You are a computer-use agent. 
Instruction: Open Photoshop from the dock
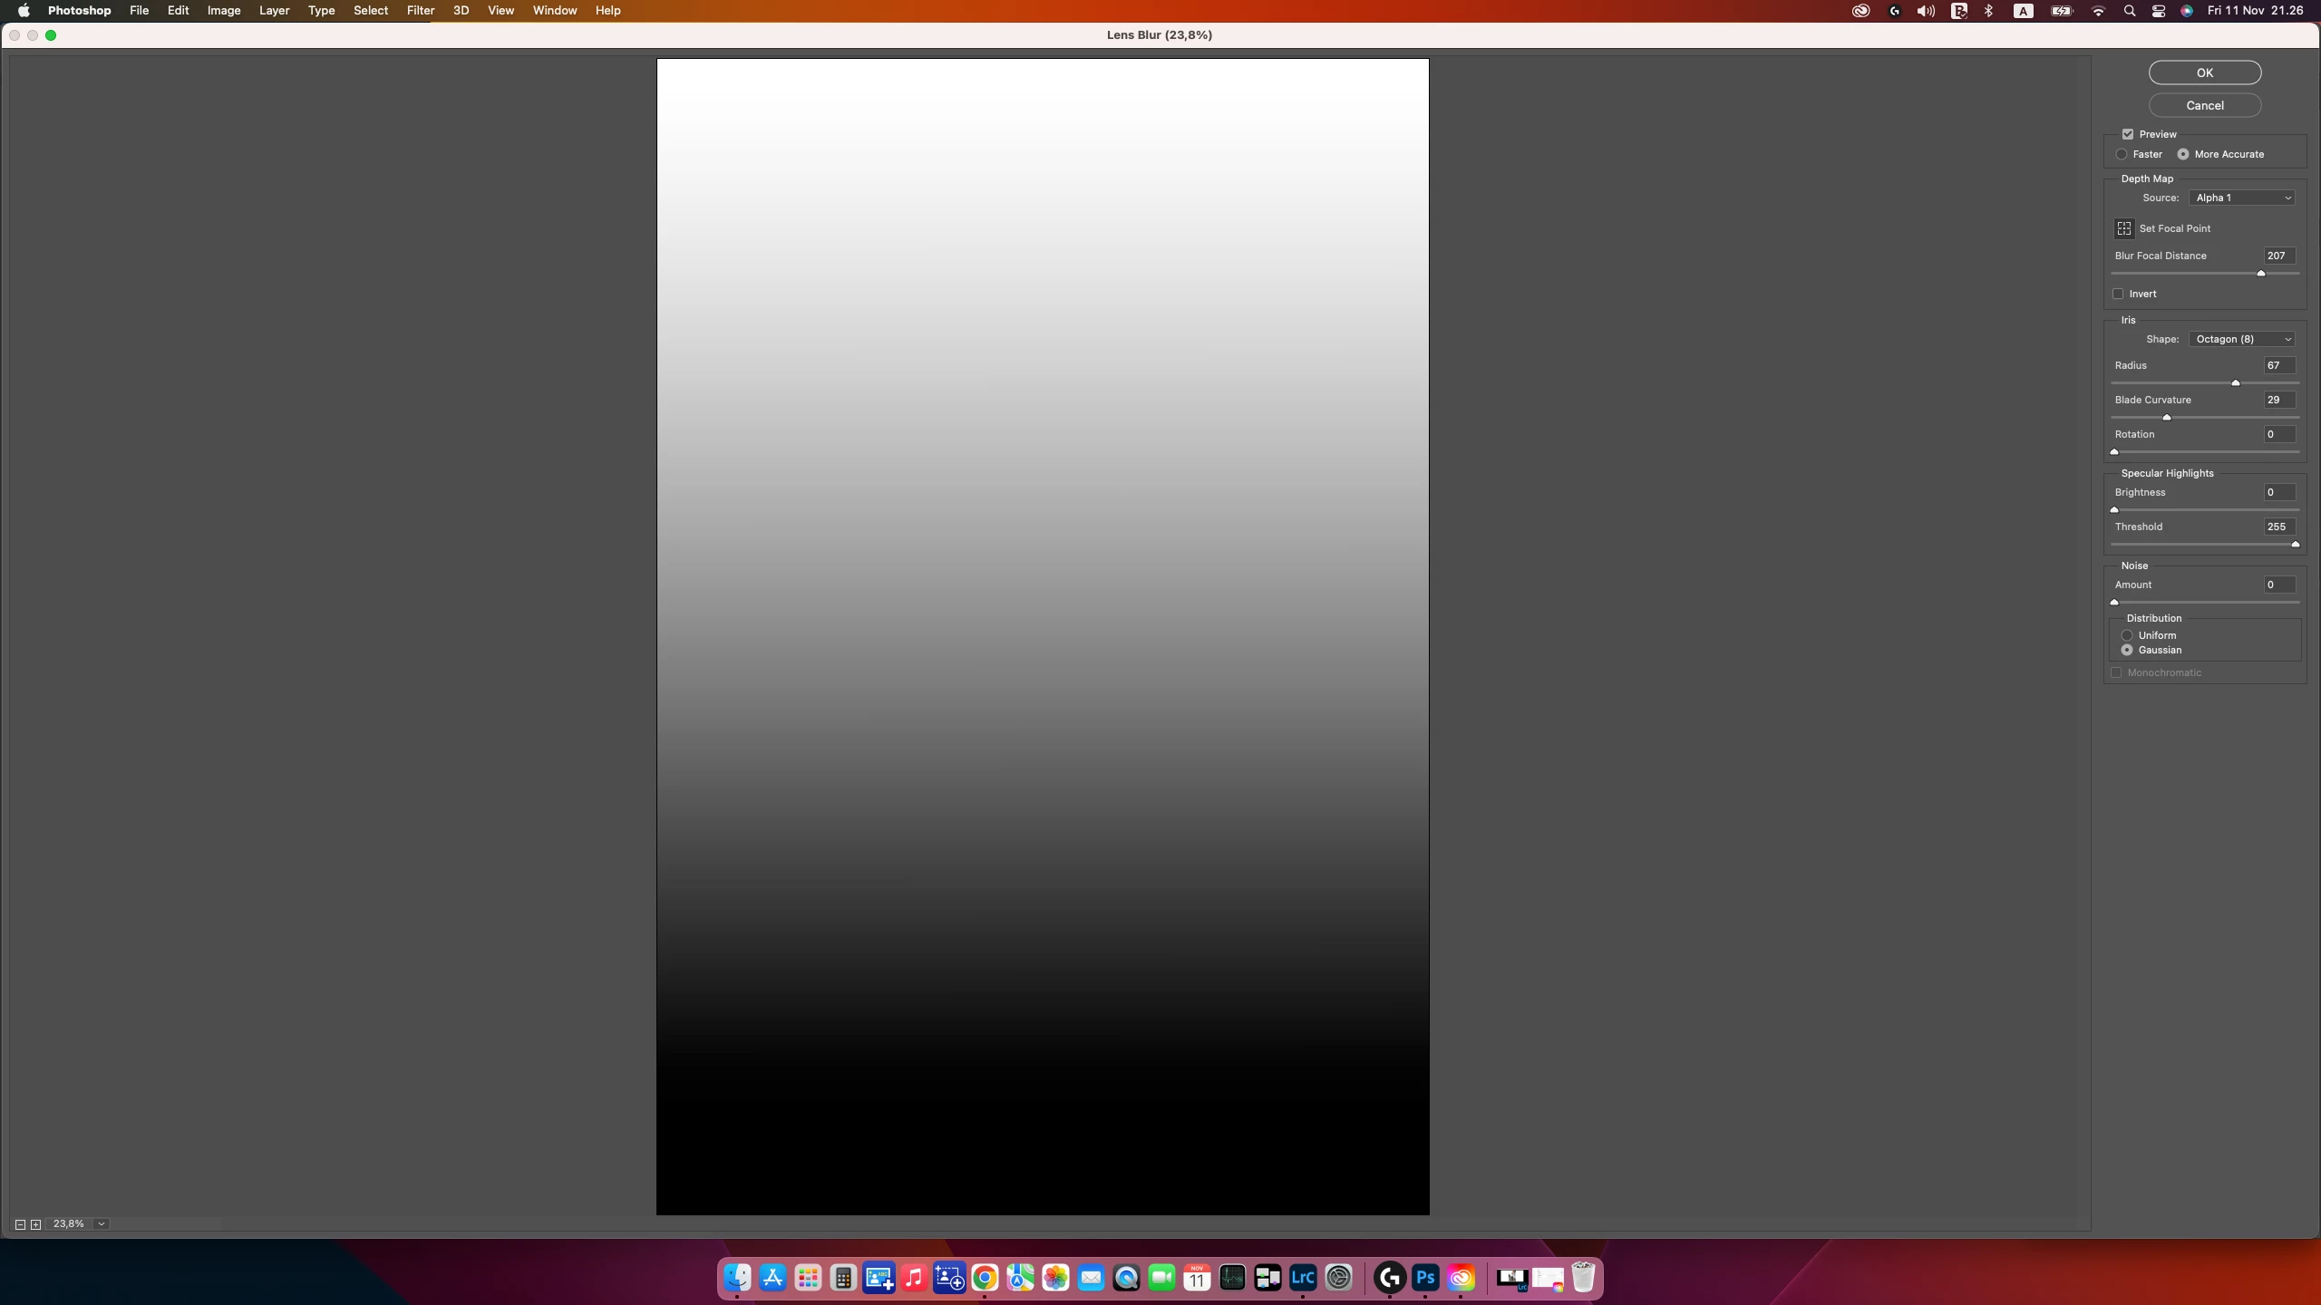[1425, 1278]
